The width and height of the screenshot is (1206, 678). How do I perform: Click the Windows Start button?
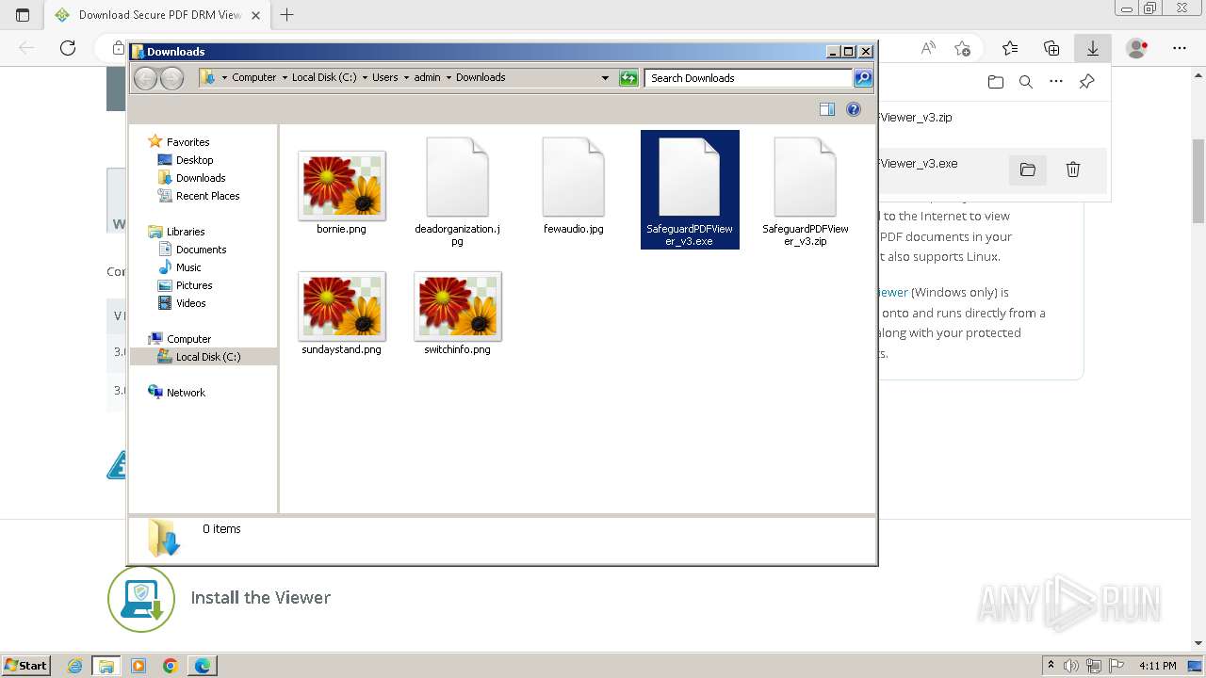coord(25,665)
